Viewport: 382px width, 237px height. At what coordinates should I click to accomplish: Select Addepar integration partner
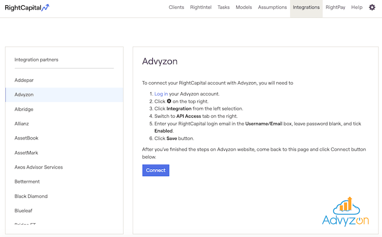pyautogui.click(x=64, y=80)
